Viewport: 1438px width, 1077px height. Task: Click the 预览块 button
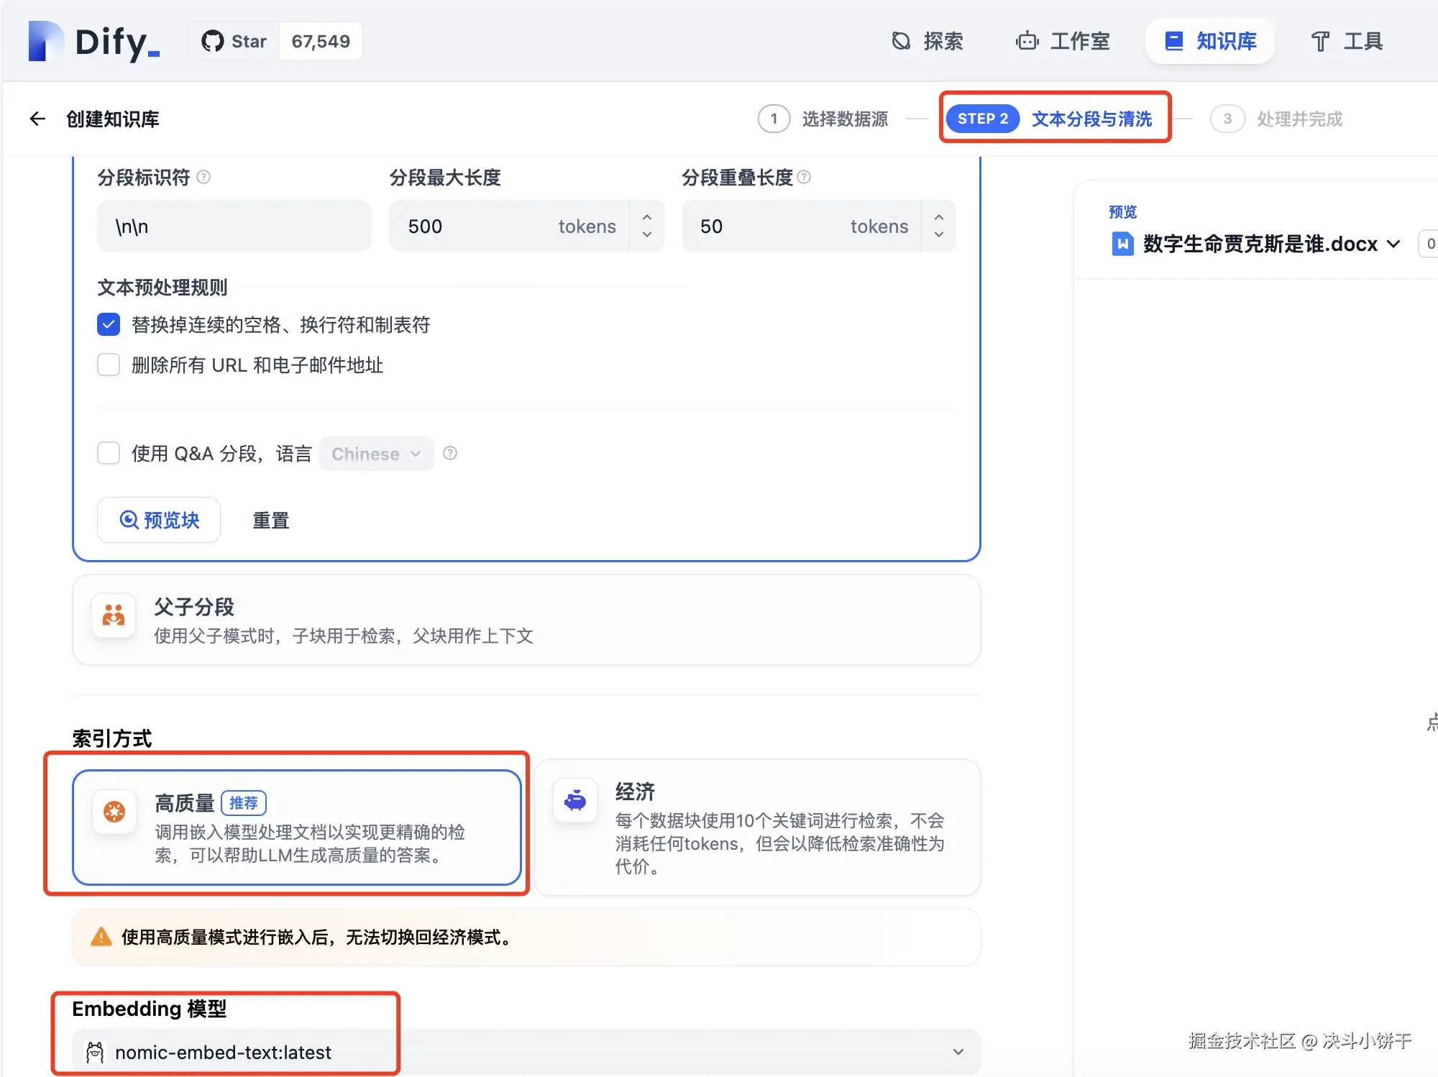[x=159, y=520]
